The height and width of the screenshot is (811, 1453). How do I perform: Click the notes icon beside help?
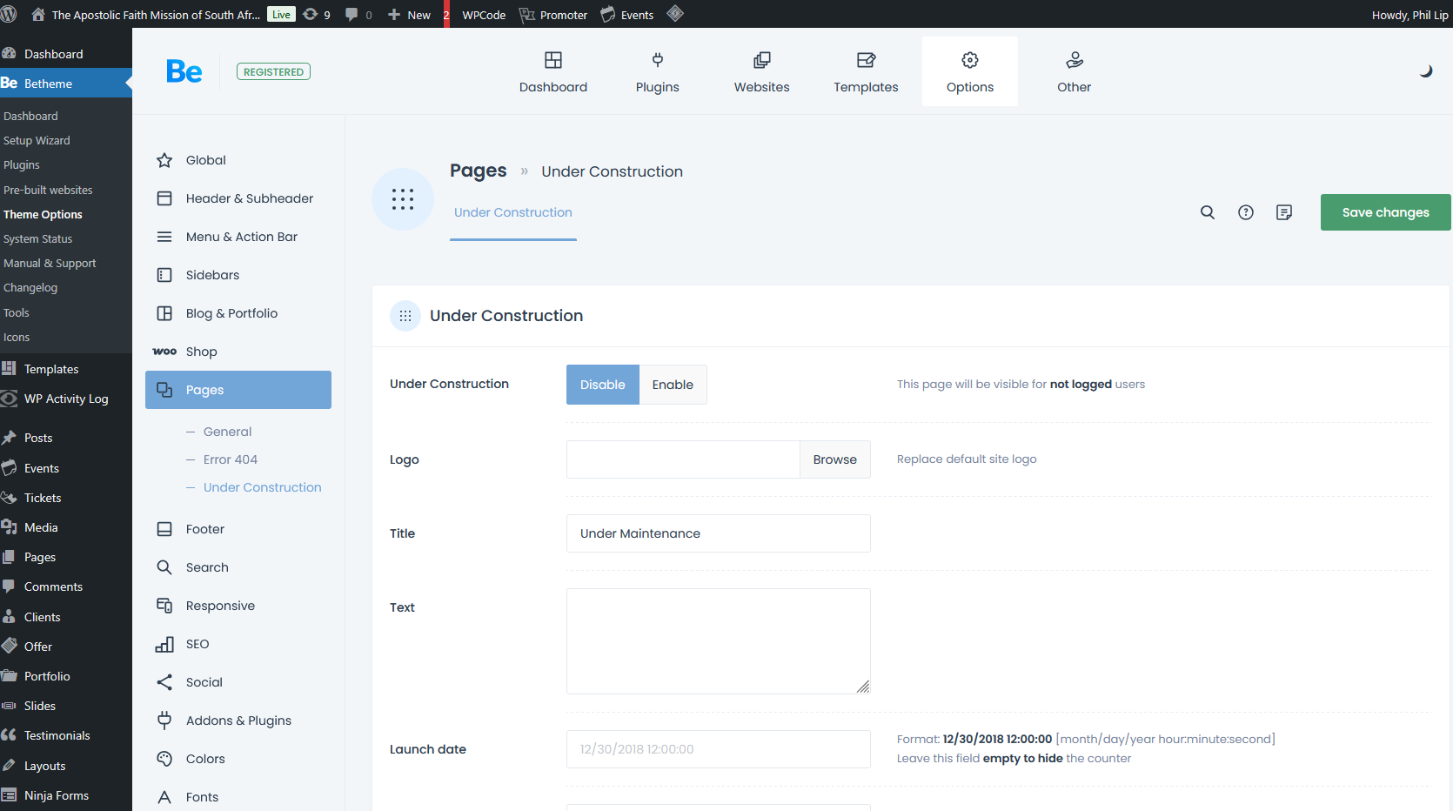tap(1284, 212)
